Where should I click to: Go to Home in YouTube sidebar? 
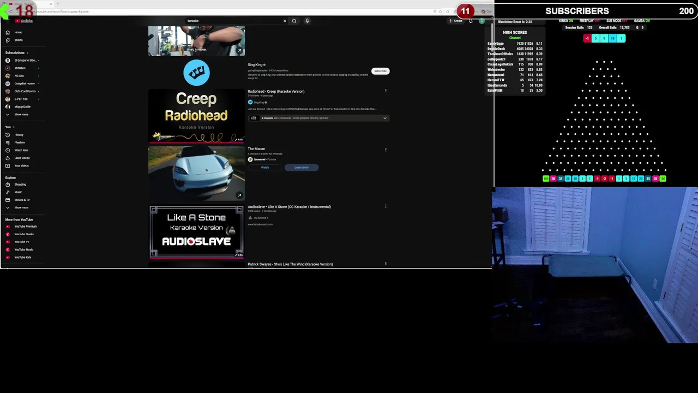click(18, 32)
